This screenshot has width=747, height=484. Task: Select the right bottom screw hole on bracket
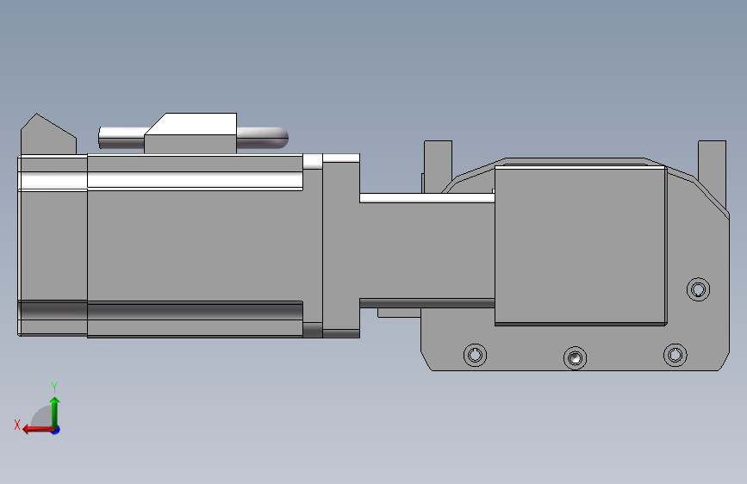coord(675,355)
